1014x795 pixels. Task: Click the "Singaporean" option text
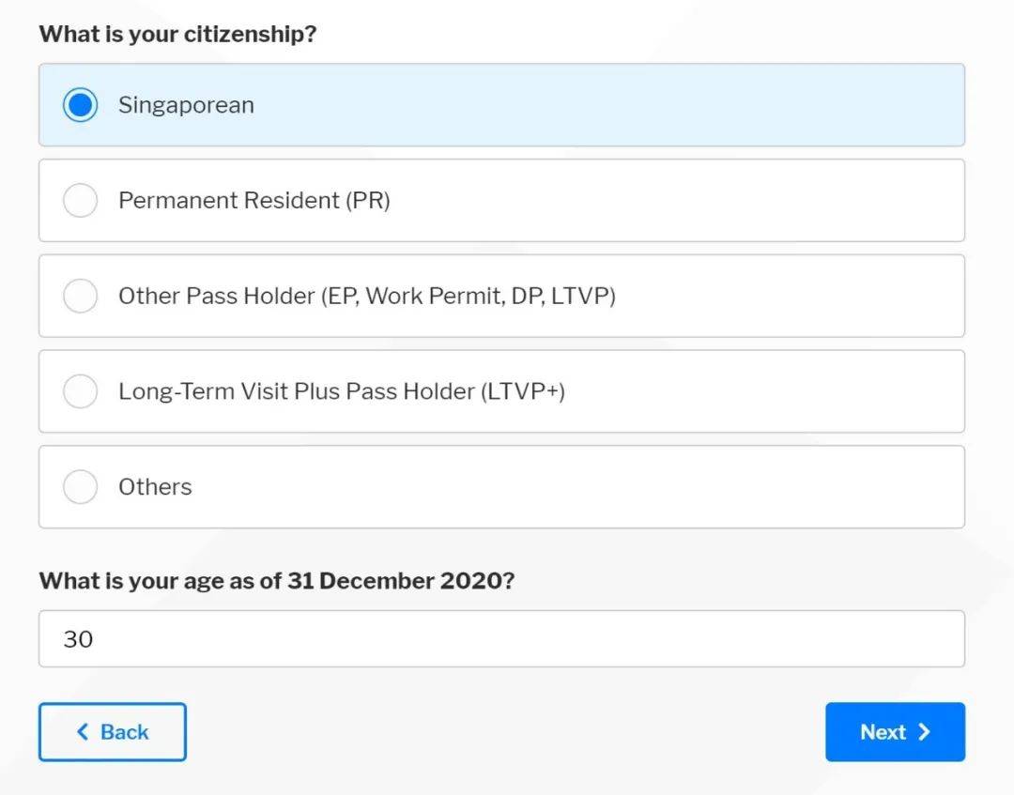point(186,105)
